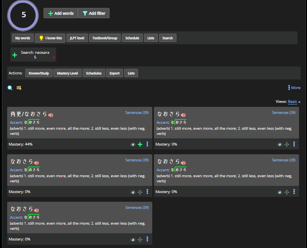Click the circular word count 5 indicator
307x248 pixels.
23,15
